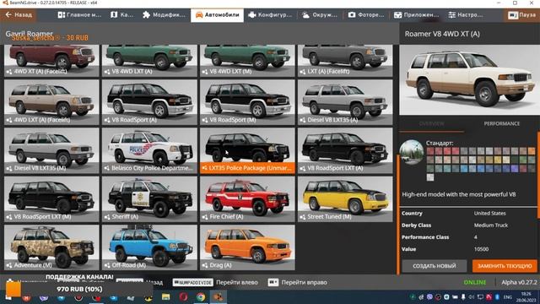Pick the violet paint swatch in third row

click(x=515, y=169)
